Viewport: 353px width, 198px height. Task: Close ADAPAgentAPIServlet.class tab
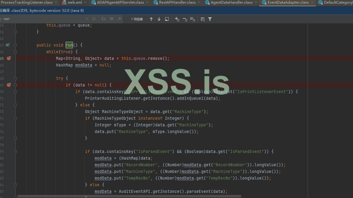coord(147,2)
